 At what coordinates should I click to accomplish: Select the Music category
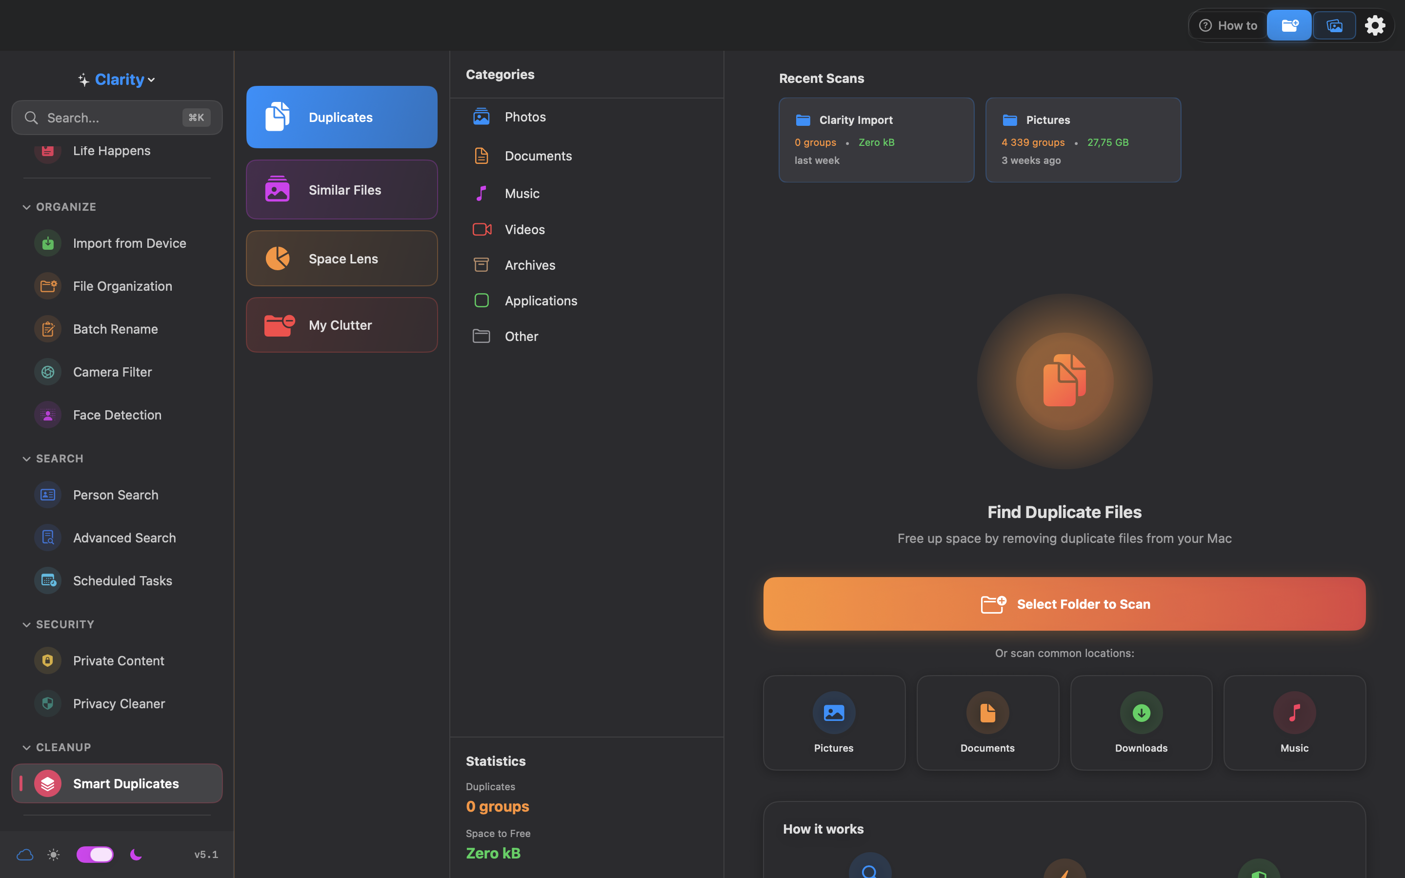coord(522,193)
